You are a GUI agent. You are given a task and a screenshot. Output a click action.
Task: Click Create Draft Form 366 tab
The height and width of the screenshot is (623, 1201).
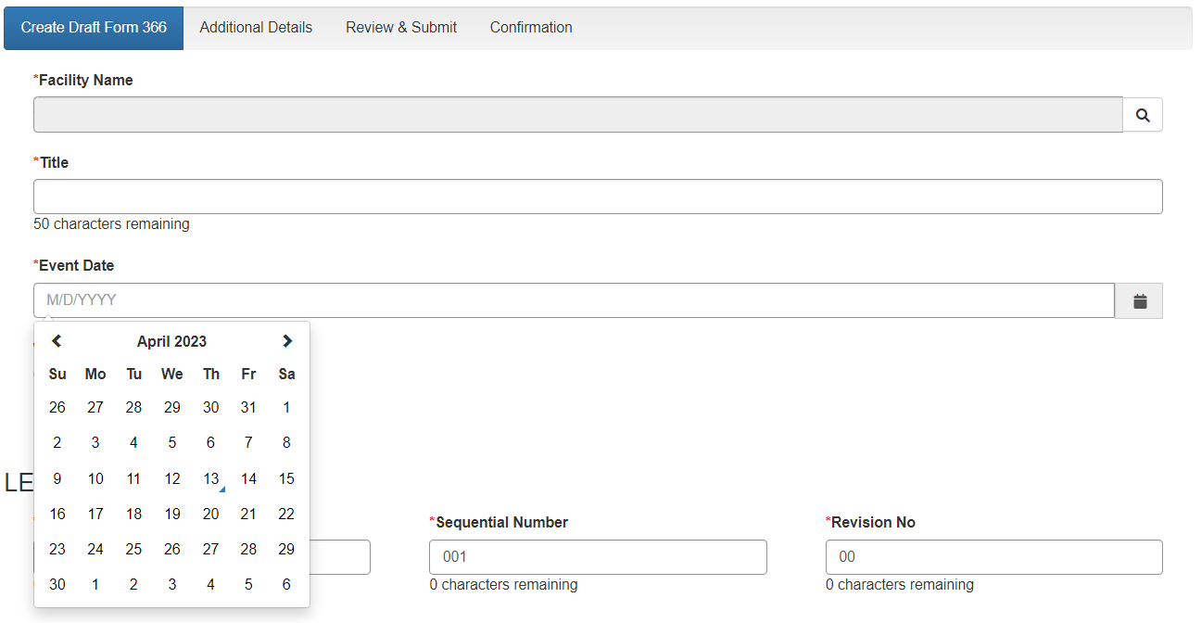[x=94, y=28]
